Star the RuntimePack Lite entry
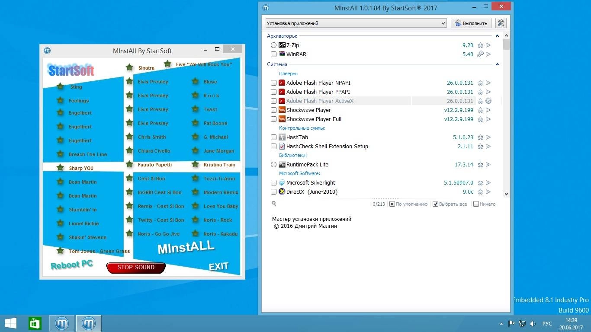 coord(480,164)
